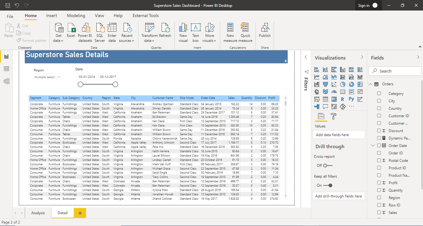
Task: Undo the last action
Action: 17,5
